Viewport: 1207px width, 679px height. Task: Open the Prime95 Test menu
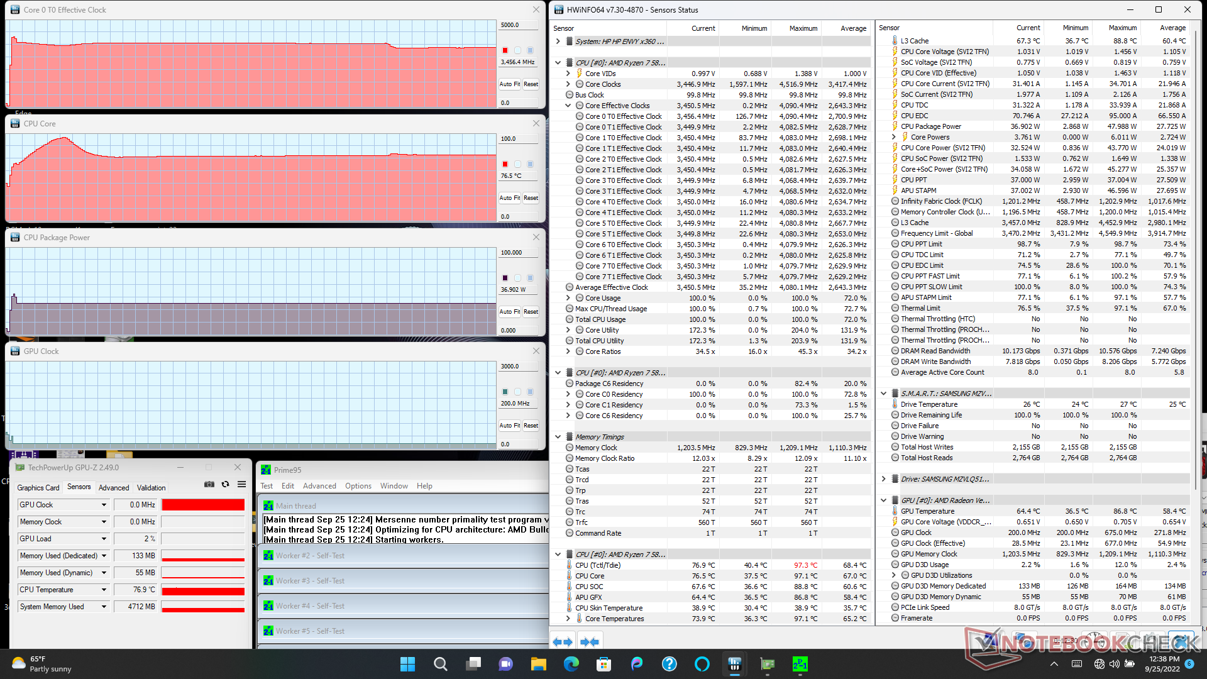click(x=267, y=486)
